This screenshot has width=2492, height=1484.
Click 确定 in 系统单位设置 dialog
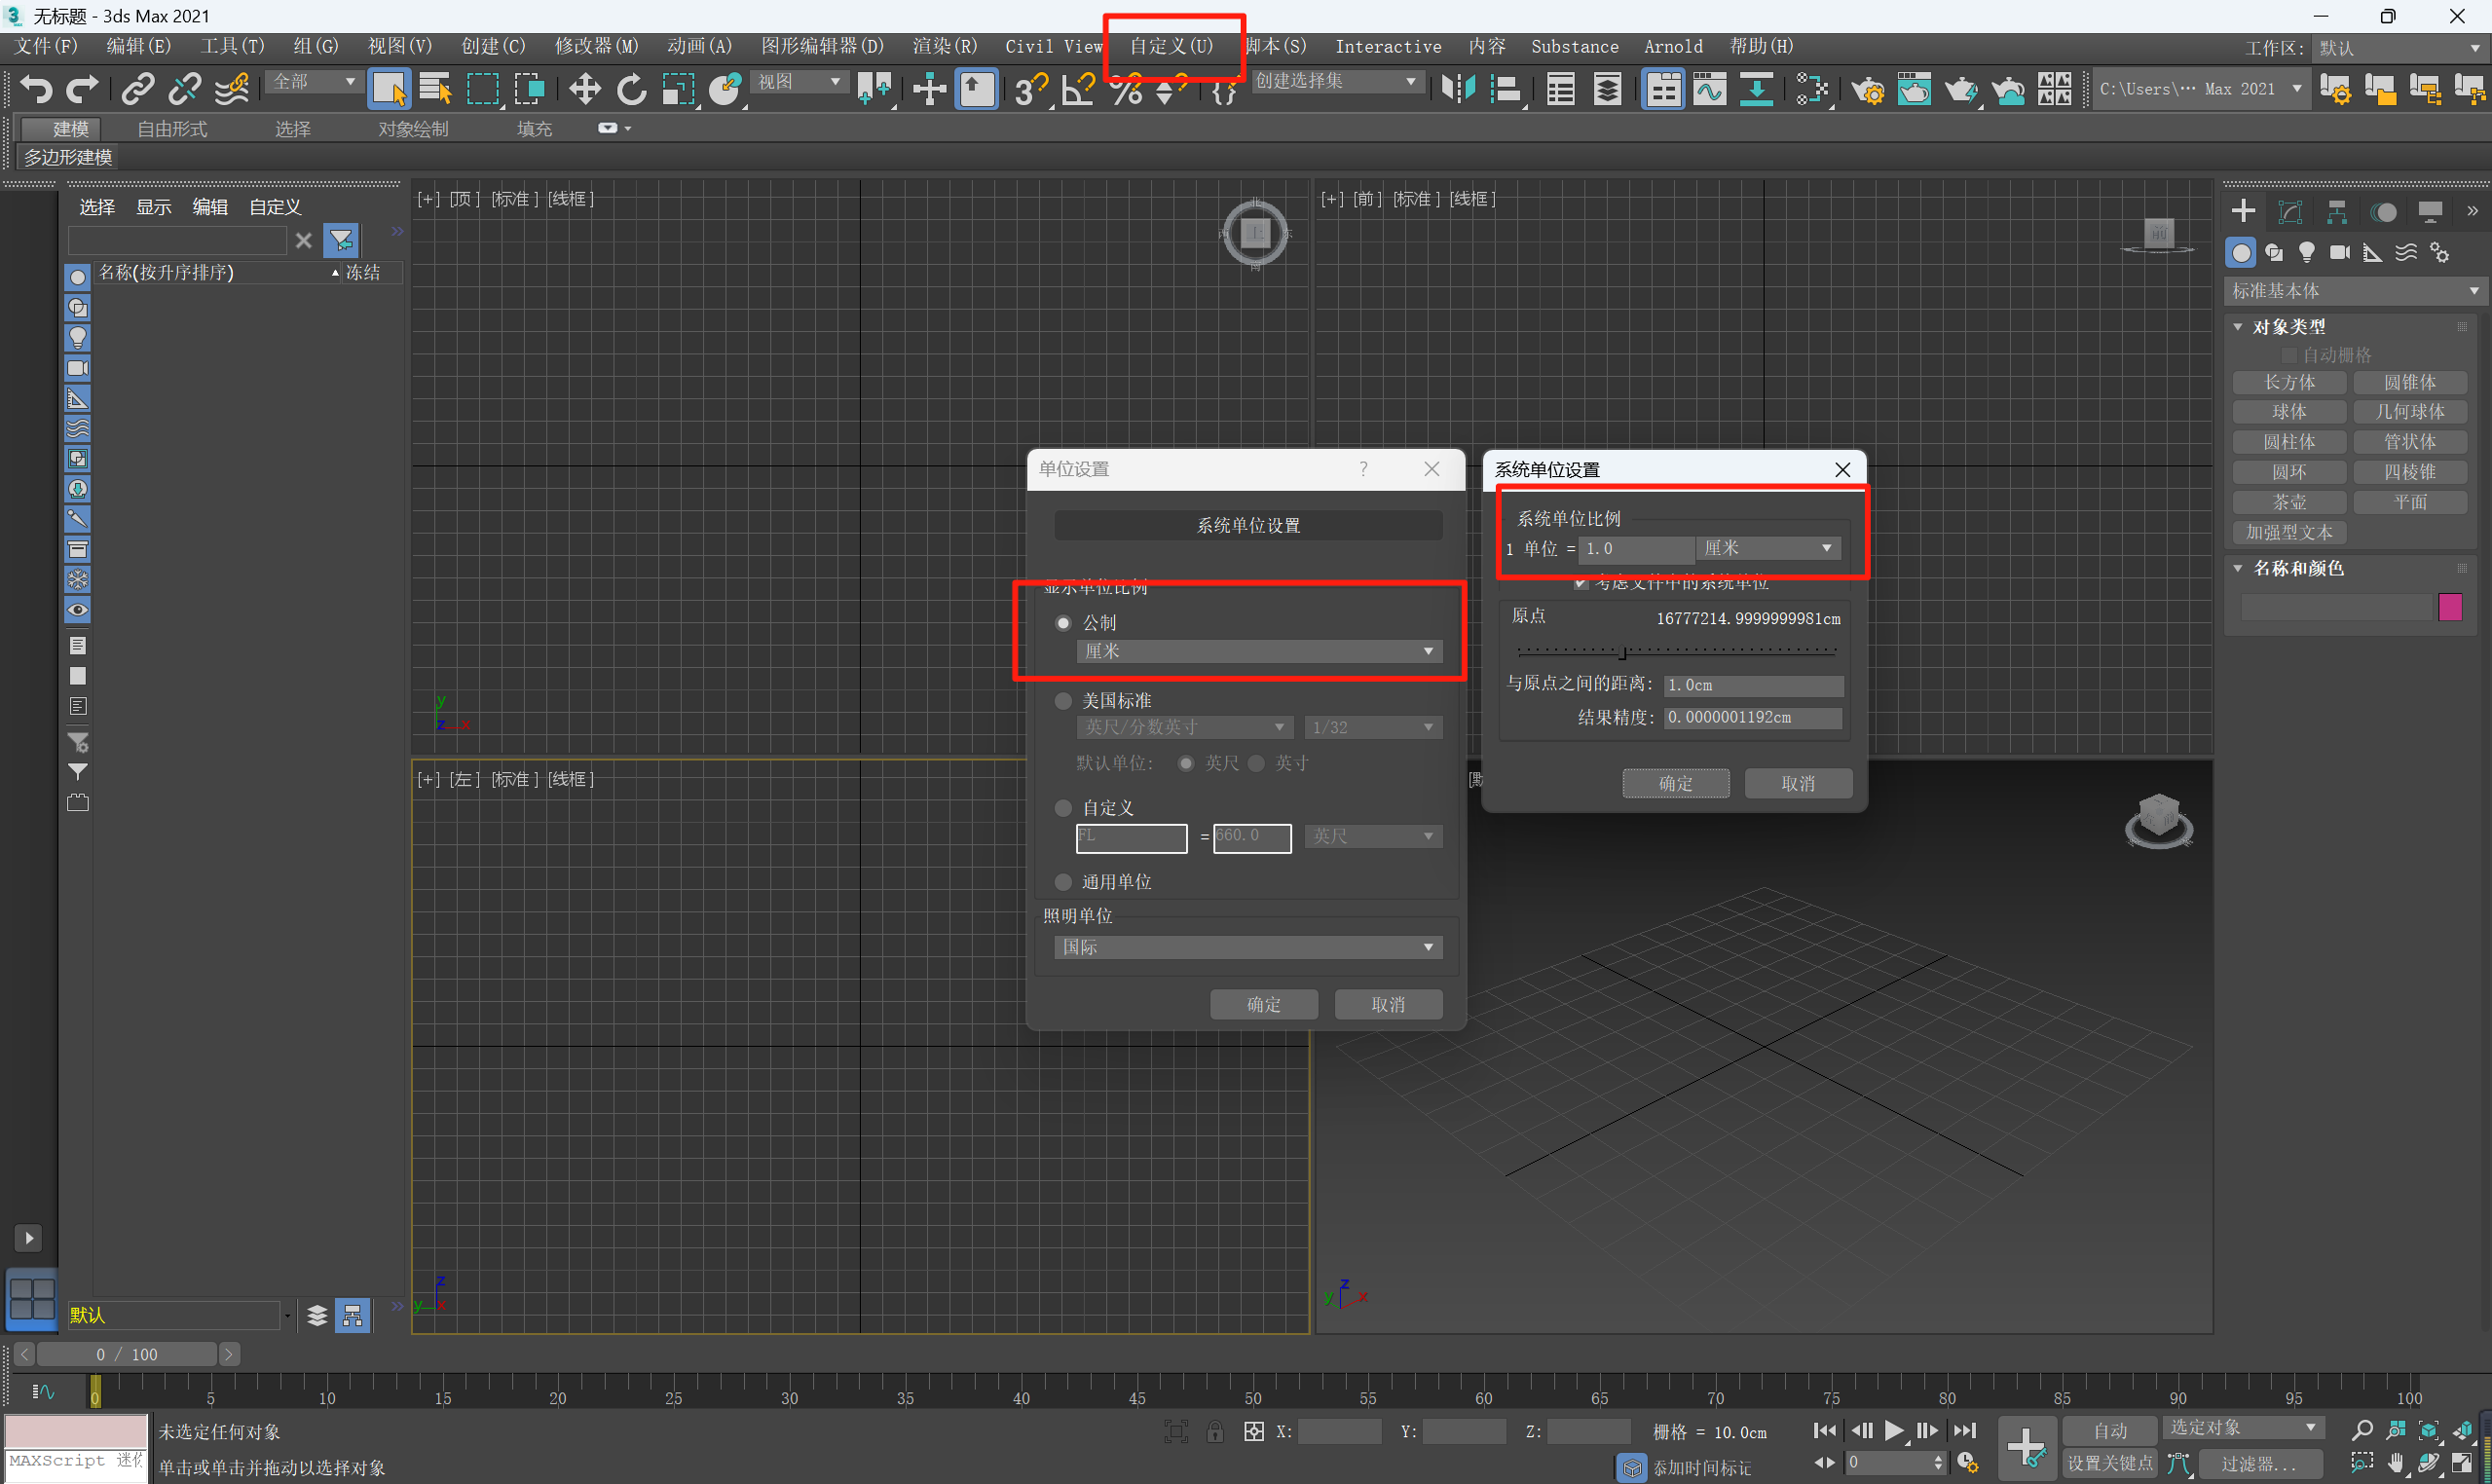1675,783
